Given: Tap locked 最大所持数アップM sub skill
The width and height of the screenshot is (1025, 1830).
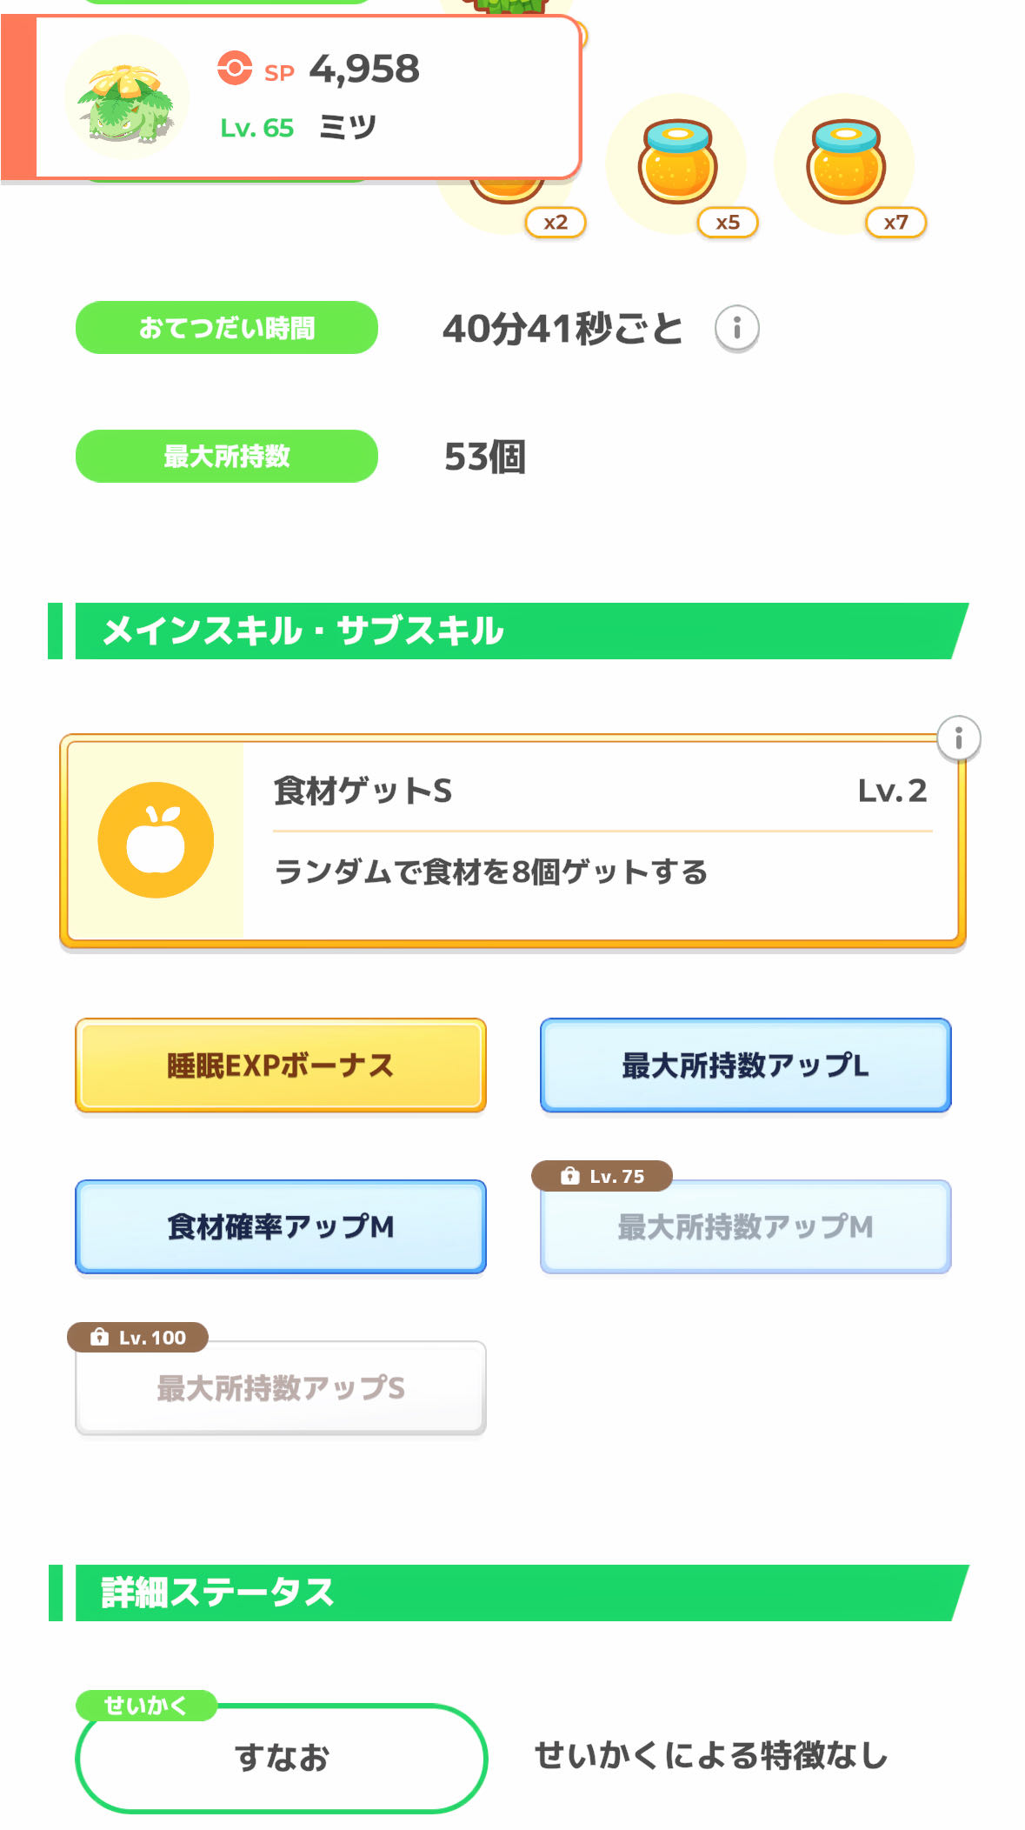Looking at the screenshot, I should [x=745, y=1227].
